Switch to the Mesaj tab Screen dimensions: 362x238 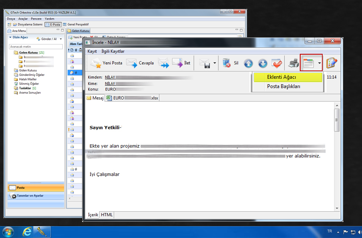tap(95, 98)
